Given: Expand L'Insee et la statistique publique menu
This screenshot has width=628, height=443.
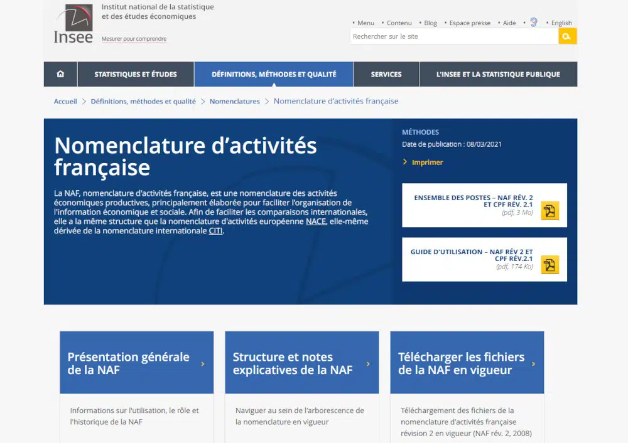Looking at the screenshot, I should point(498,74).
